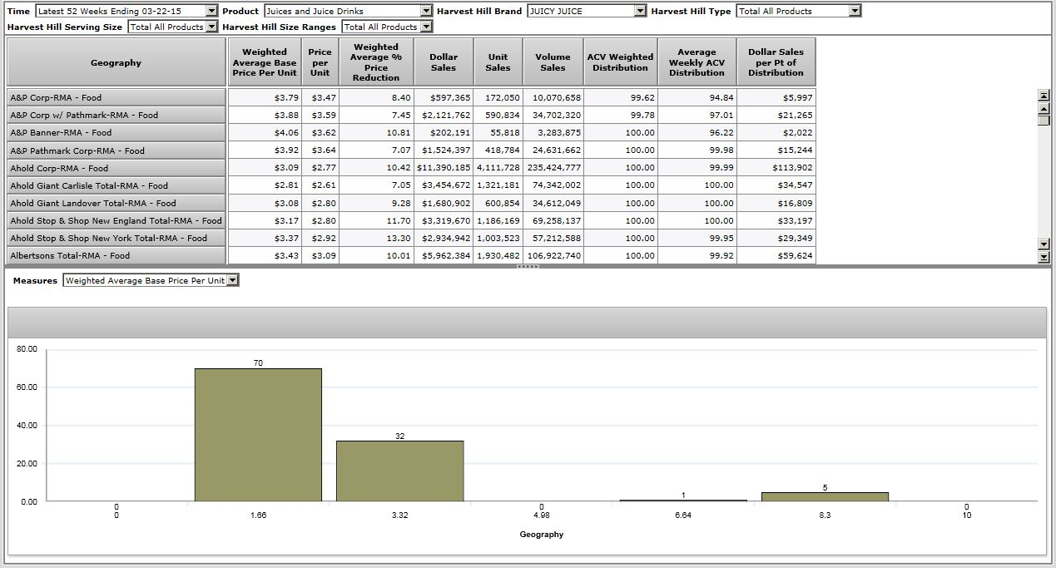Open Harvest Hill Brand dropdown

tap(640, 11)
